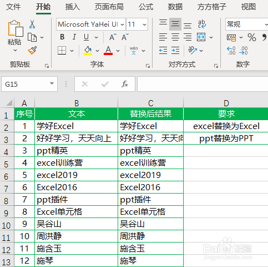Expand underline style arrow
This screenshot has width=268, height=267.
(96, 37)
